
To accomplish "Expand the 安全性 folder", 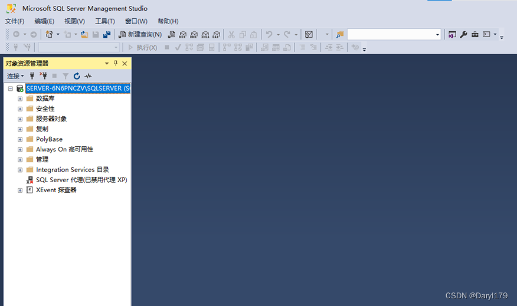I will (x=20, y=109).
